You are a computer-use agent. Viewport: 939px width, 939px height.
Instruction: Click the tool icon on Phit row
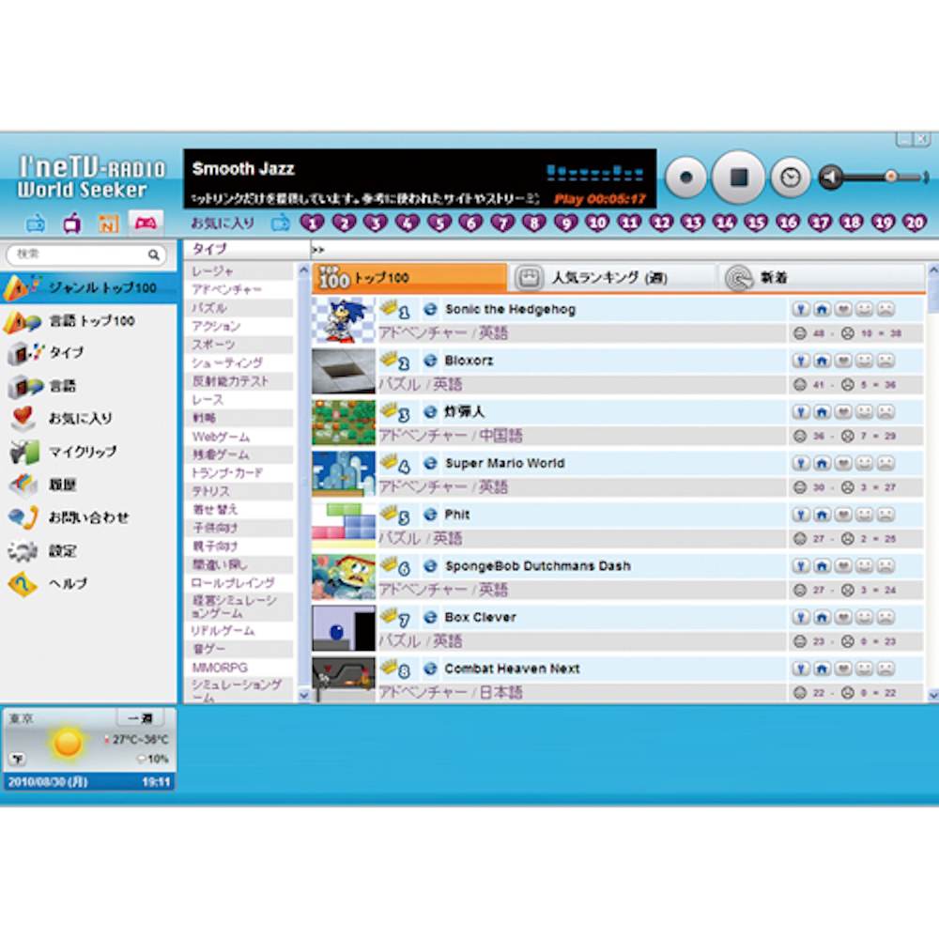pyautogui.click(x=801, y=515)
